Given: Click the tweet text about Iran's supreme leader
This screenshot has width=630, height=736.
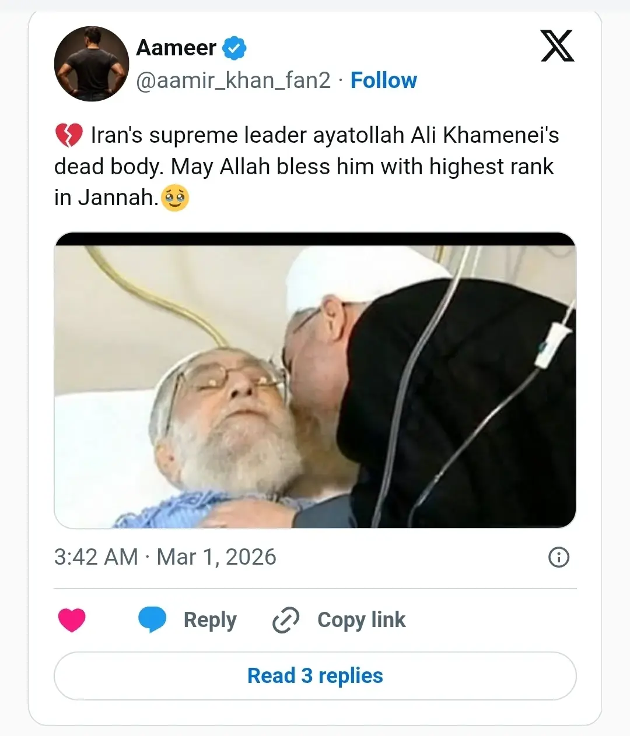Looking at the screenshot, I should click(306, 166).
